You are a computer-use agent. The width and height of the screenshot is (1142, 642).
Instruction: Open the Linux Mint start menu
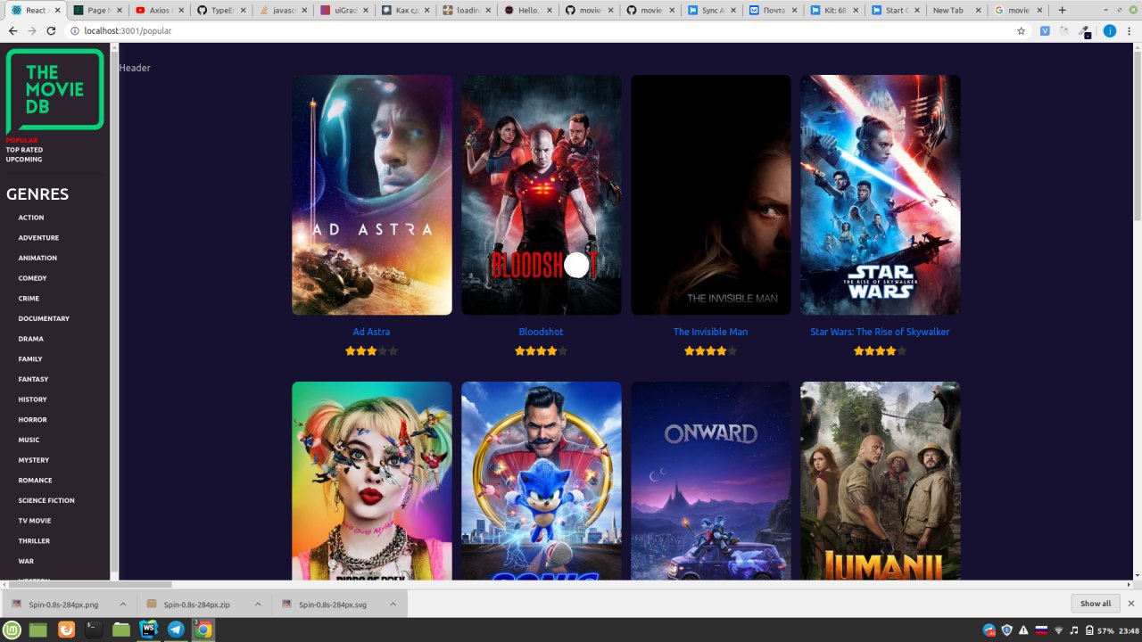point(12,630)
